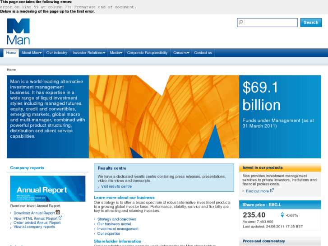Click the search text field
Image resolution: width=328 pixels, height=246 pixels.
(x=267, y=23)
